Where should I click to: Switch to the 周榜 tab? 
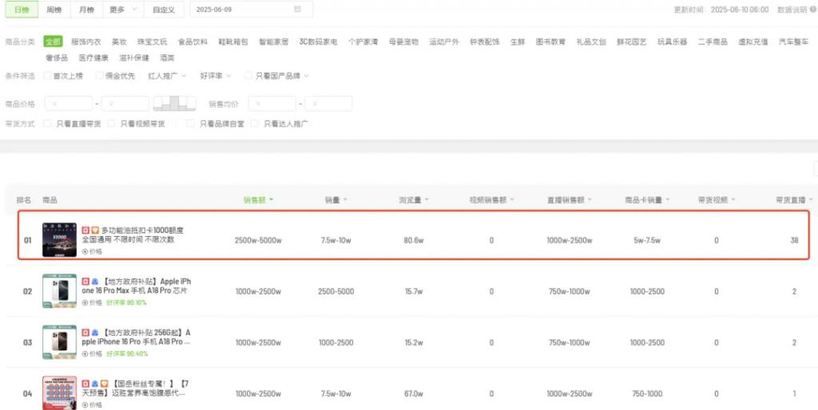point(54,10)
